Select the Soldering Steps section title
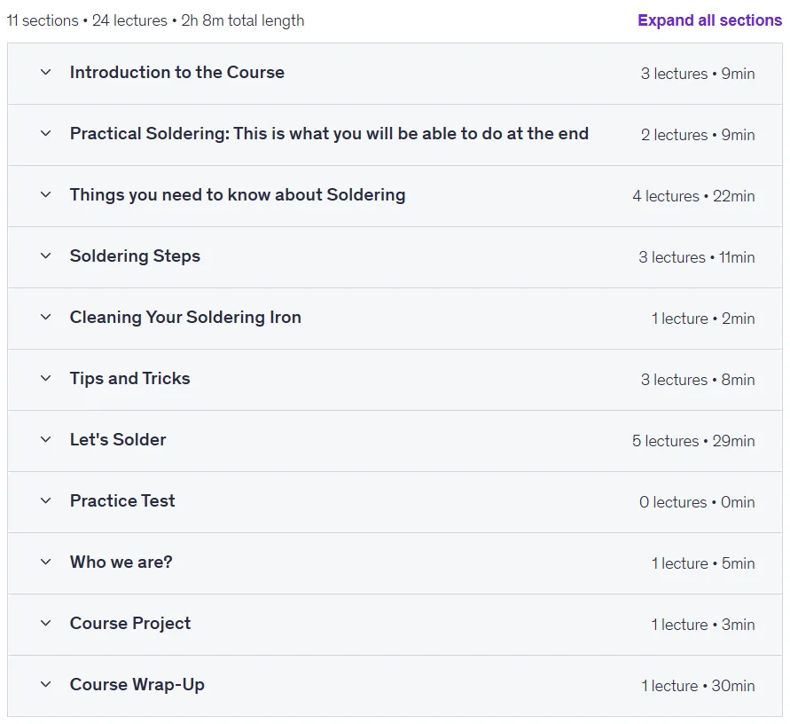The height and width of the screenshot is (724, 790). [135, 256]
